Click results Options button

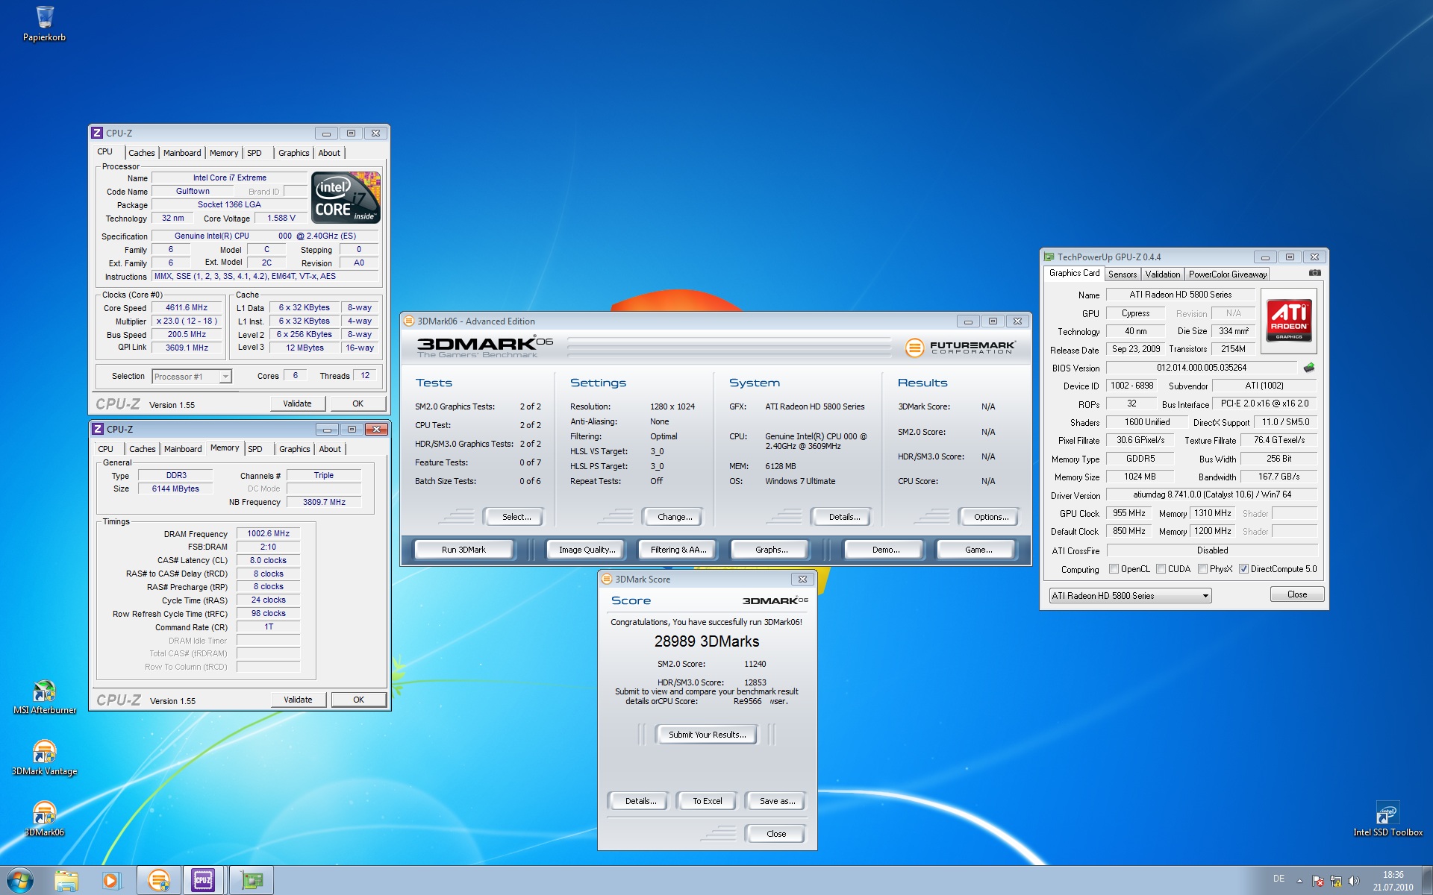point(990,517)
